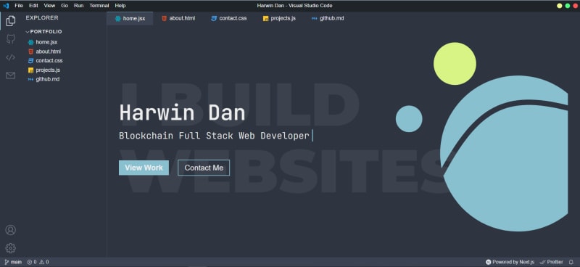The image size is (580, 267).
Task: Click the Prettier status item
Action: pos(552,262)
